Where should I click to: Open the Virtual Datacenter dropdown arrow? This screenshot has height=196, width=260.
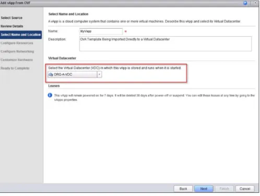[99, 74]
